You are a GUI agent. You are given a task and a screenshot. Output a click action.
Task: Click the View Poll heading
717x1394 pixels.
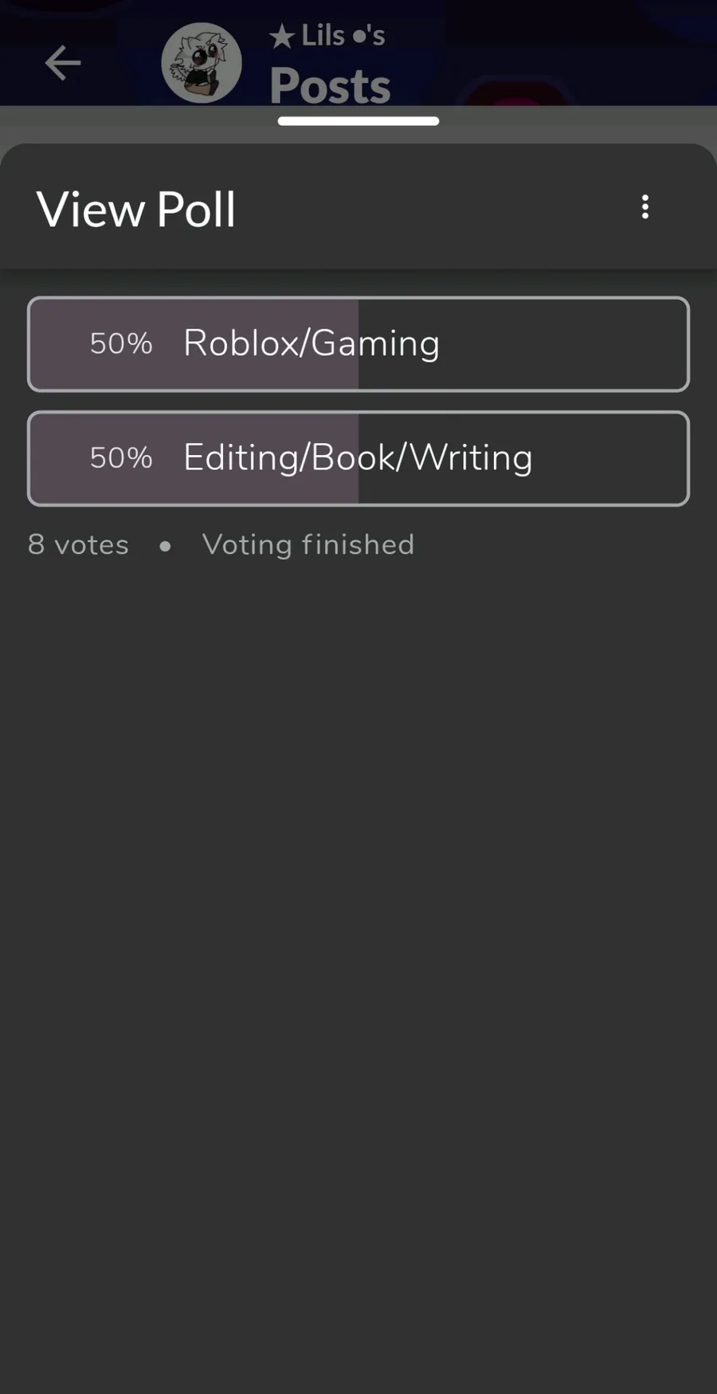pyautogui.click(x=136, y=210)
